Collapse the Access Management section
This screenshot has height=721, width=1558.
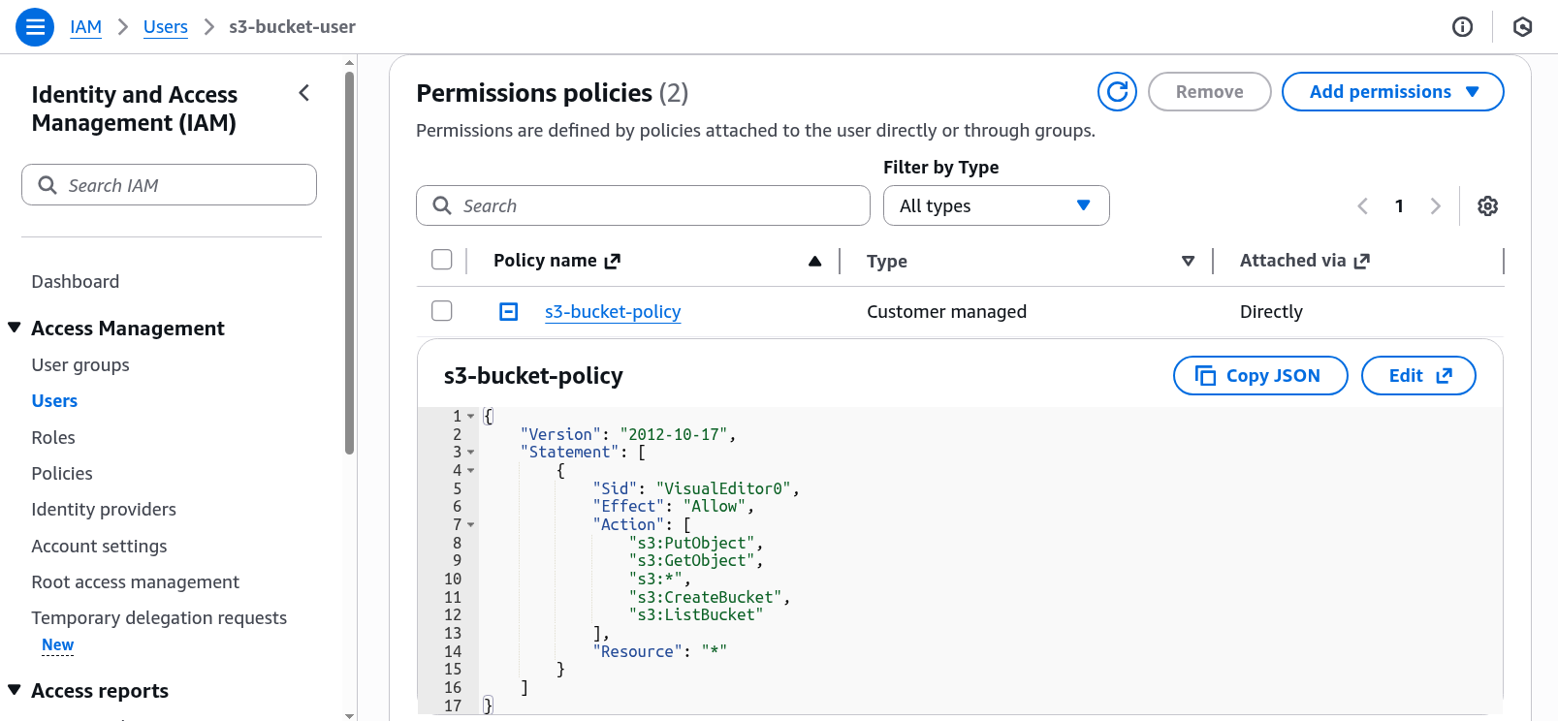pyautogui.click(x=15, y=329)
